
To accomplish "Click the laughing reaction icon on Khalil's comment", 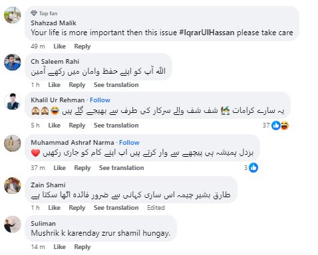I will click(x=285, y=126).
